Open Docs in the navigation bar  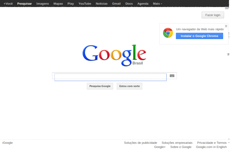tap(129, 3)
